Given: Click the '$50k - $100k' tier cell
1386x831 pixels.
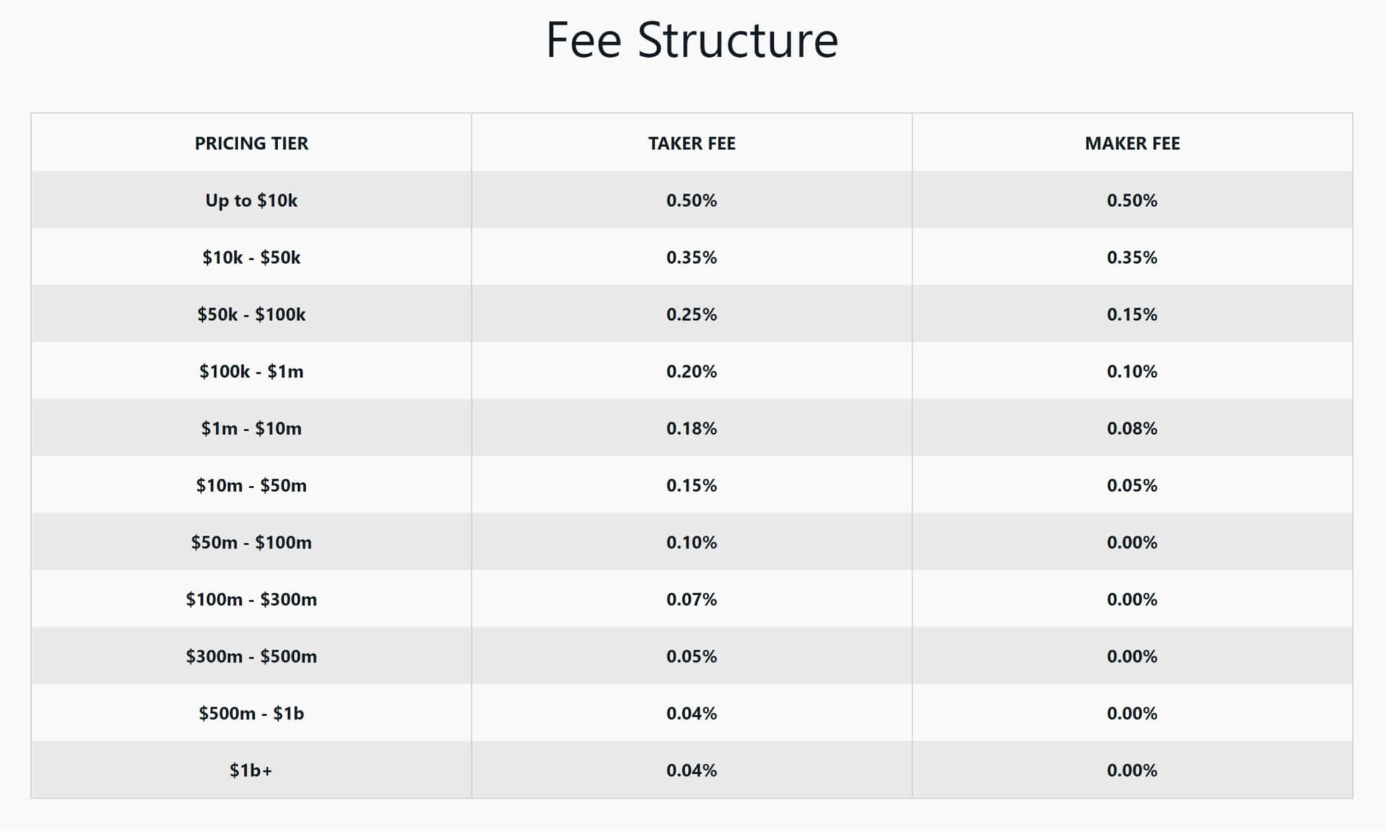Looking at the screenshot, I should (251, 314).
